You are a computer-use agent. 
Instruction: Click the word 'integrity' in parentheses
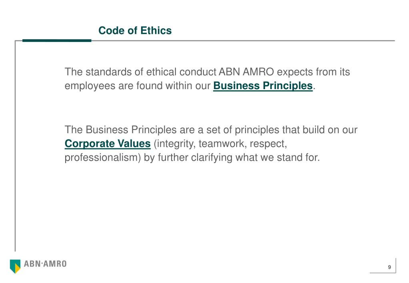(173, 143)
